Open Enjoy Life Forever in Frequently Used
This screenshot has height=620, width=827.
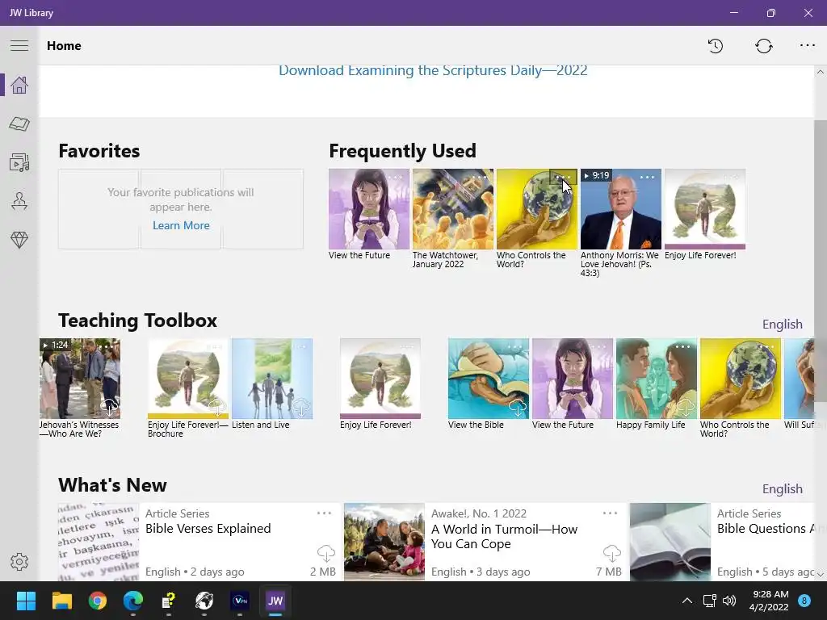tap(704, 209)
